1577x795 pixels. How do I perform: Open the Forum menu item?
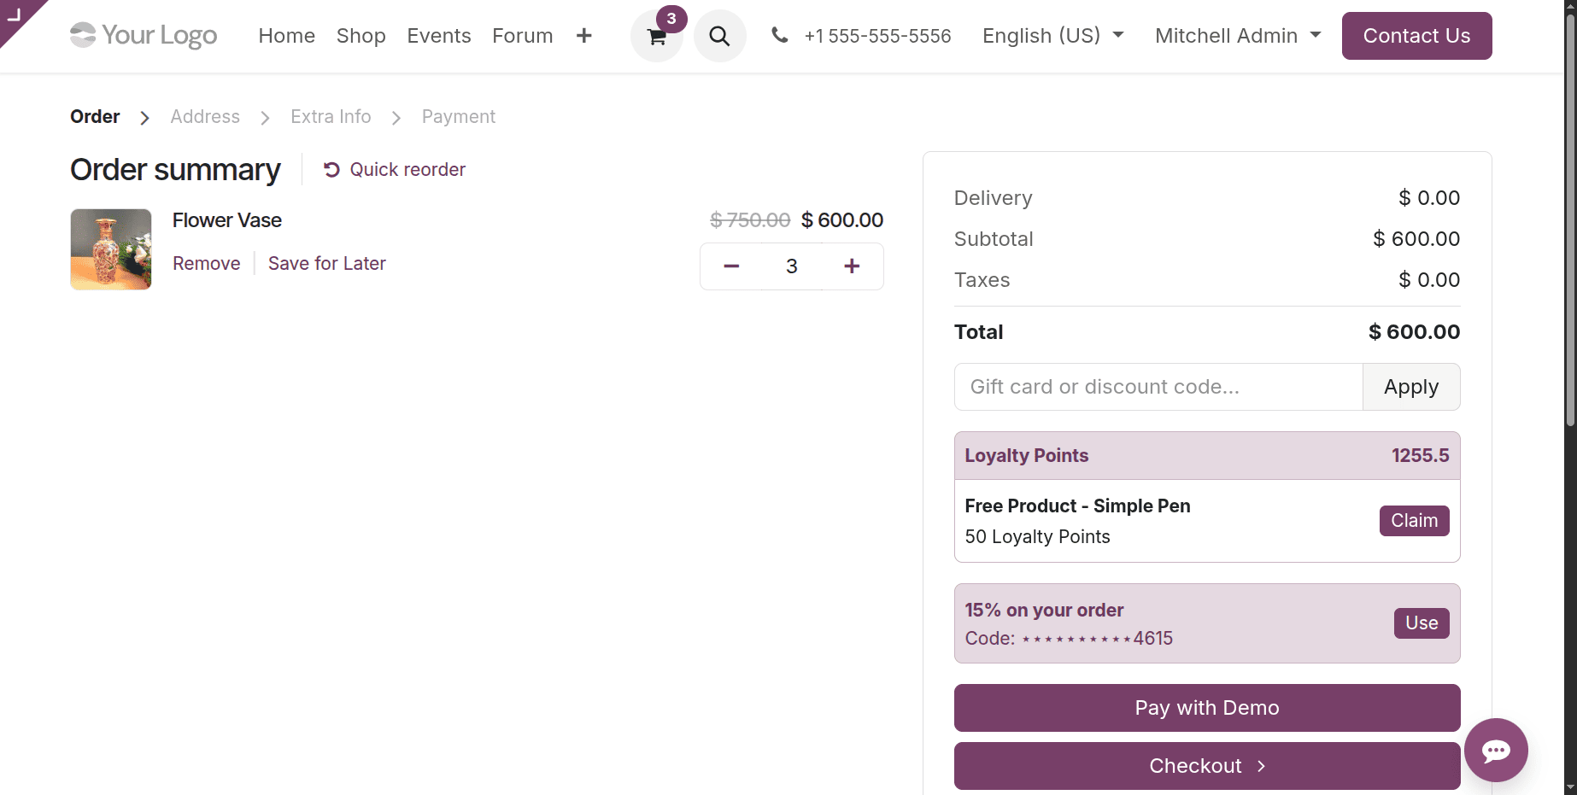pos(523,36)
